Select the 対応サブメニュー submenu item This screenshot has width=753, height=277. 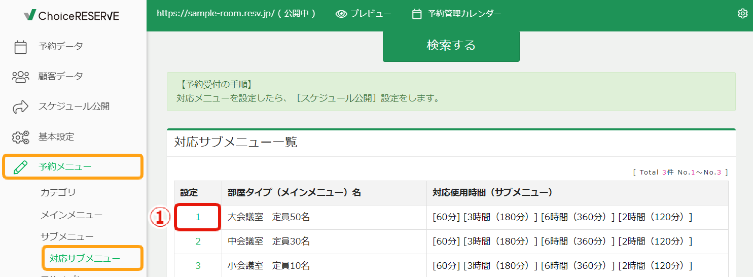pos(85,259)
